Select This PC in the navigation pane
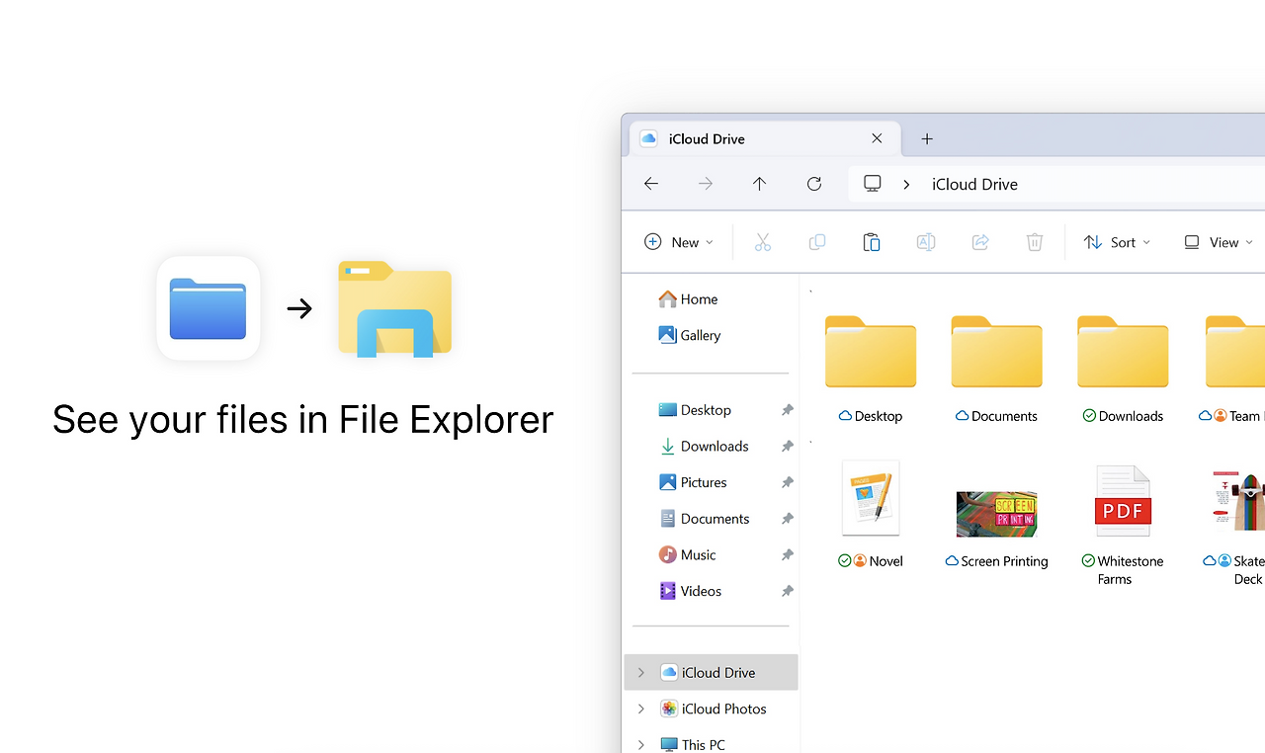The height and width of the screenshot is (753, 1265). pos(693,744)
